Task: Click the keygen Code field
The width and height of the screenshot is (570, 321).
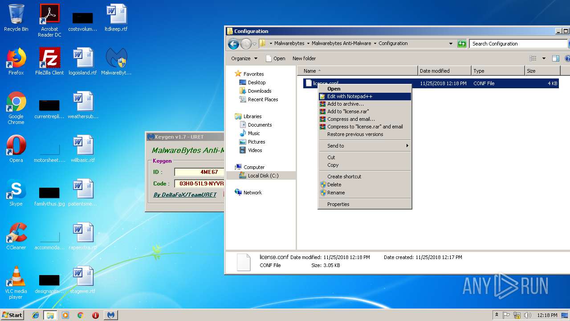Action: 199,184
